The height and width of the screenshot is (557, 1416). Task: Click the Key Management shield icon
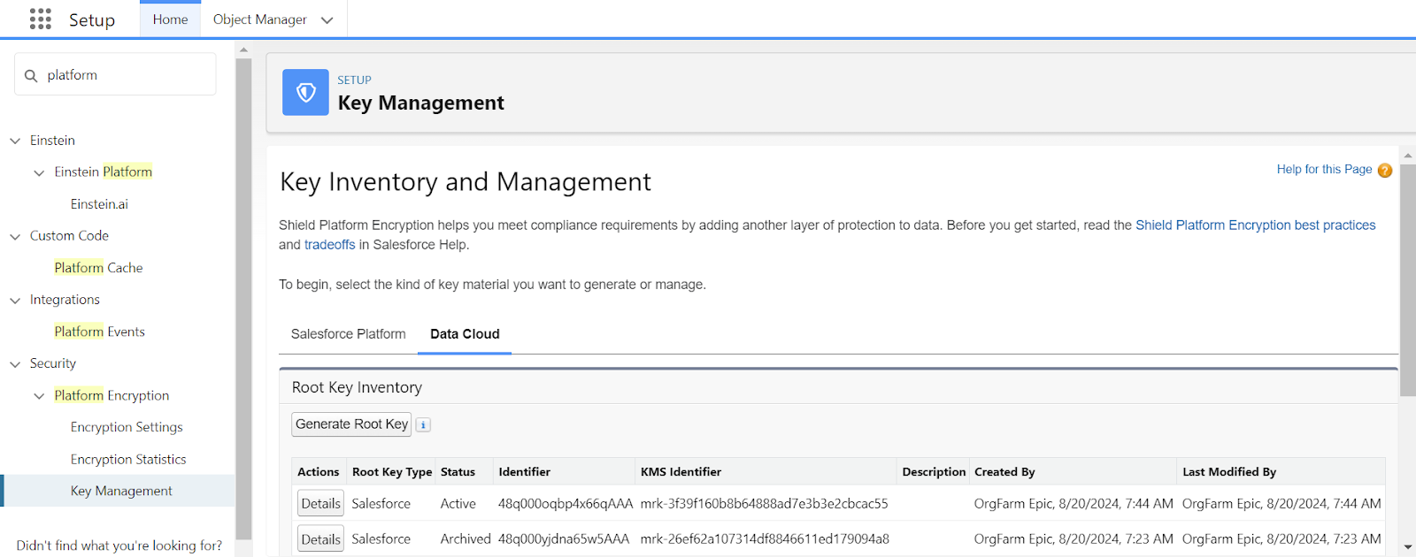tap(305, 92)
